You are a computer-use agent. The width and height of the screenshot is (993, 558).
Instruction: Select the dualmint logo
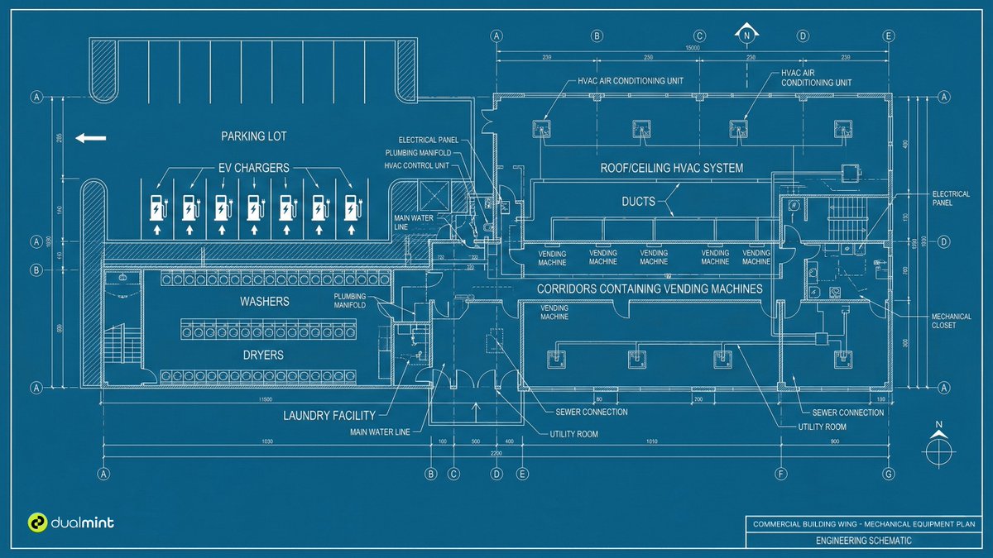pyautogui.click(x=70, y=522)
